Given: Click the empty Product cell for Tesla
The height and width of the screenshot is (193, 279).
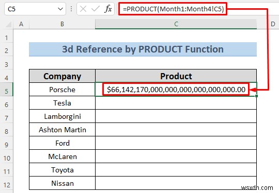Looking at the screenshot, I should click(176, 103).
